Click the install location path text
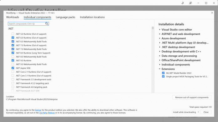 [32, 99]
